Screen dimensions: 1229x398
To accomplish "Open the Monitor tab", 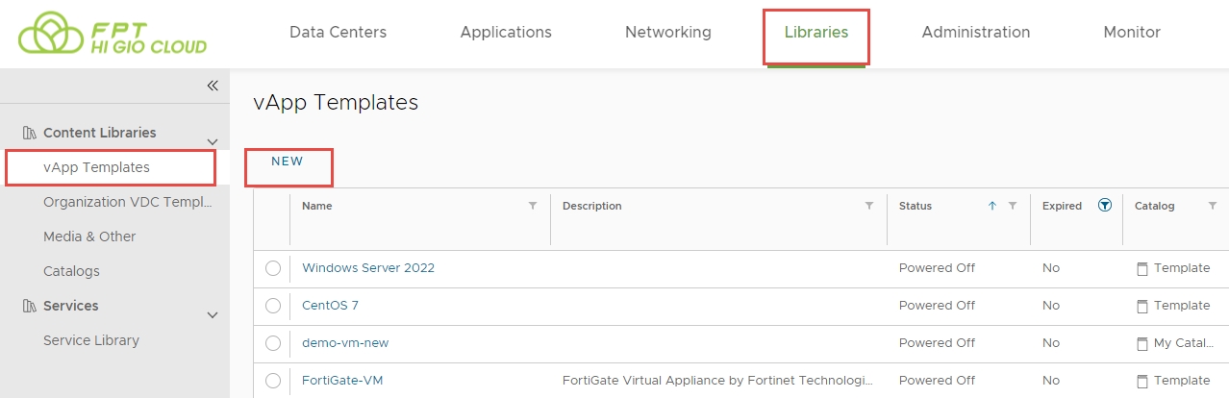I will [x=1132, y=33].
